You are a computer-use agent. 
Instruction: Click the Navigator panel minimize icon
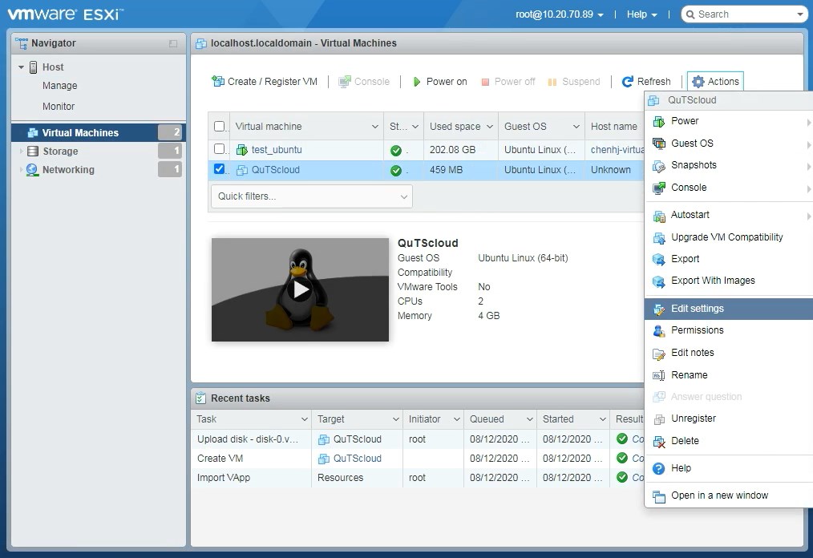coord(173,43)
